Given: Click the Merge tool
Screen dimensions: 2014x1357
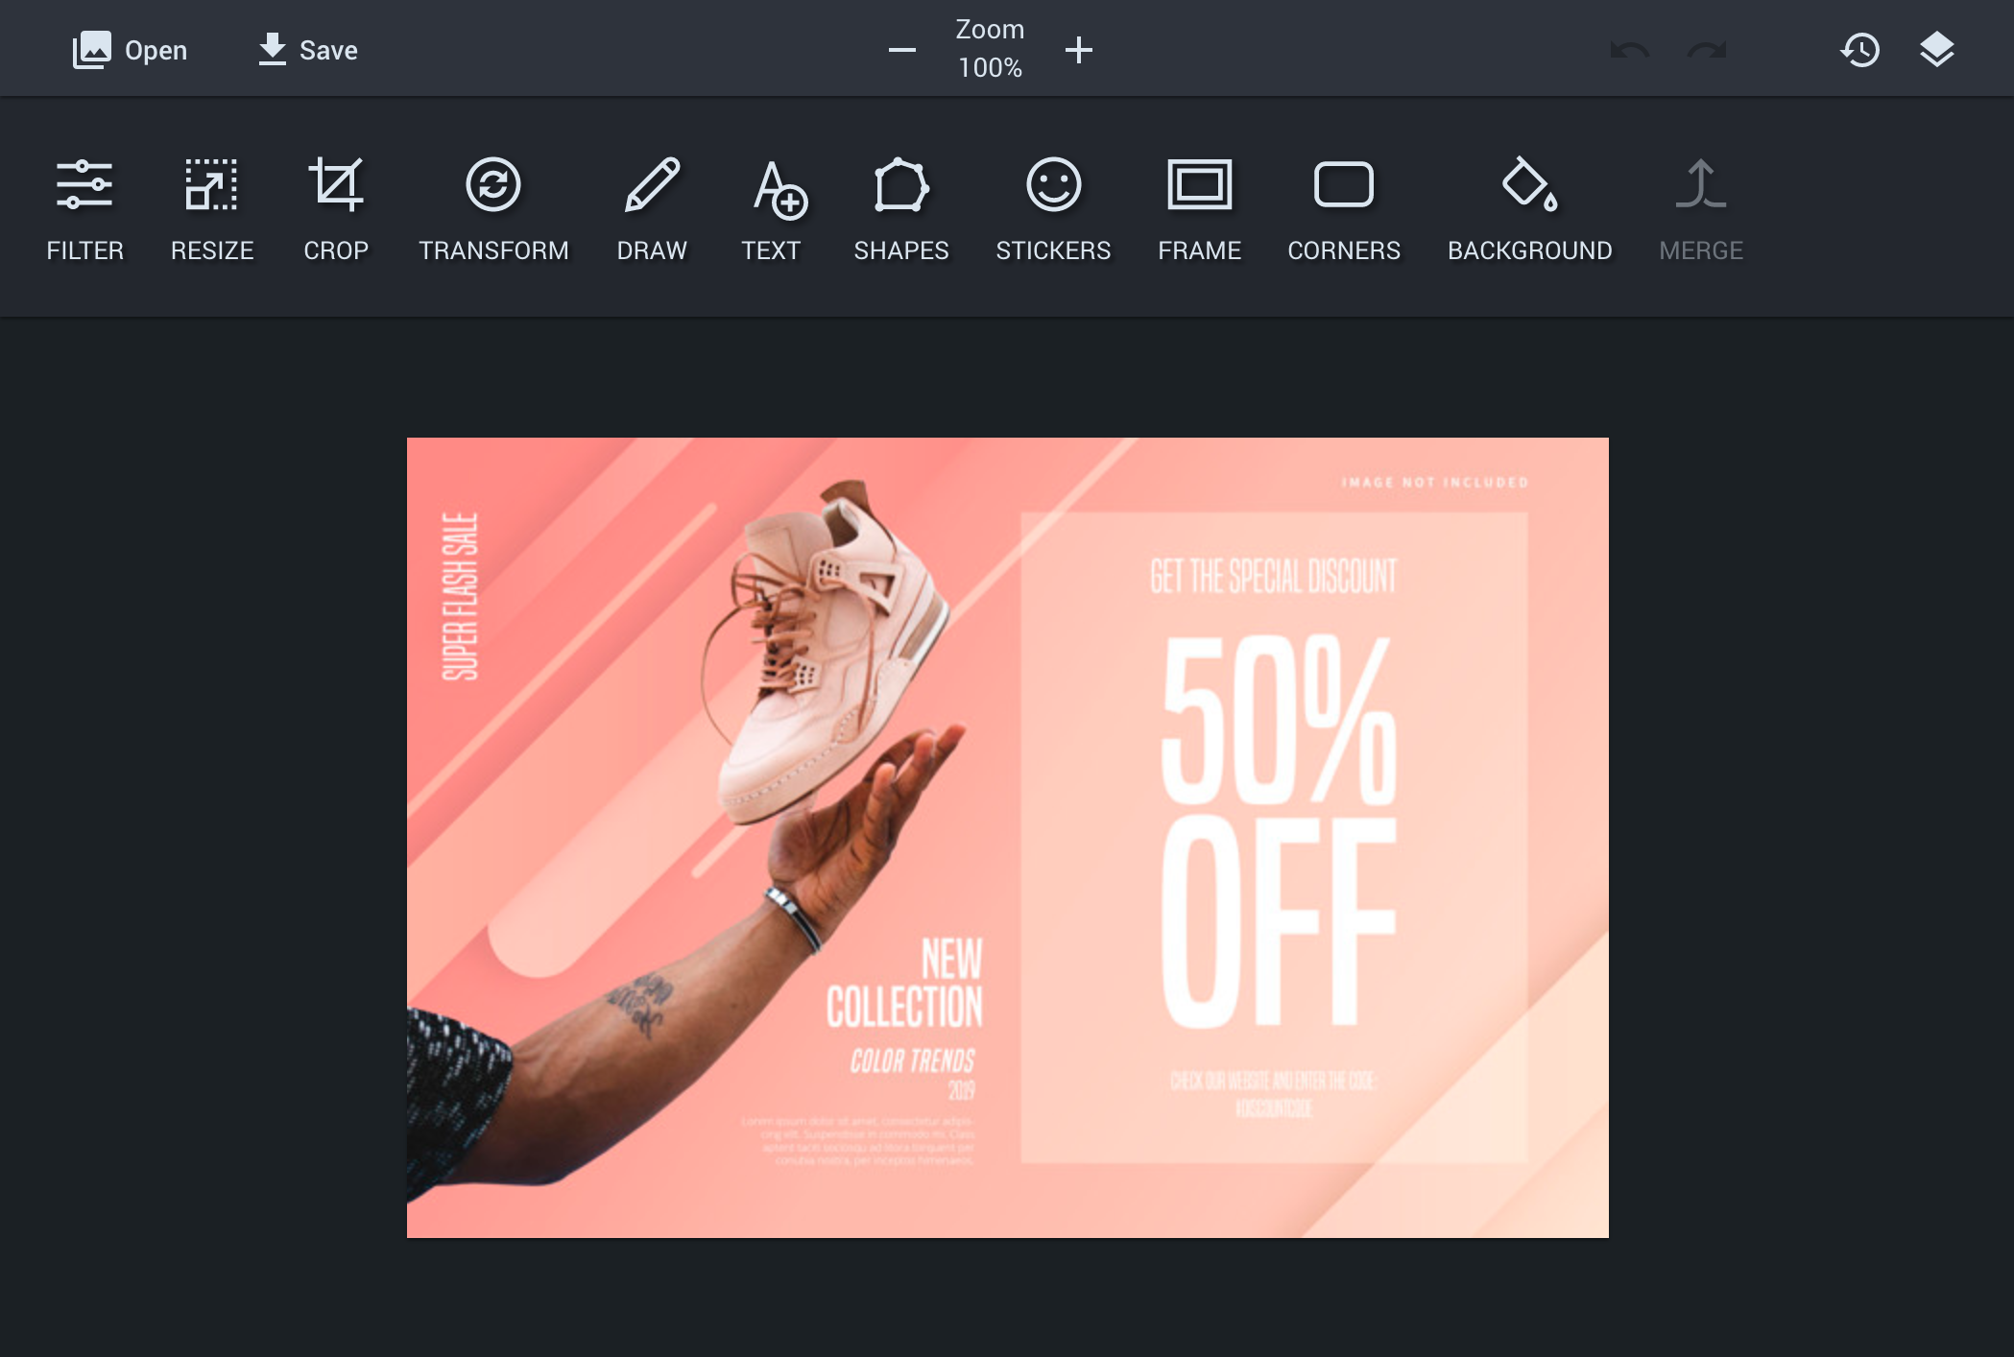Looking at the screenshot, I should 1700,206.
